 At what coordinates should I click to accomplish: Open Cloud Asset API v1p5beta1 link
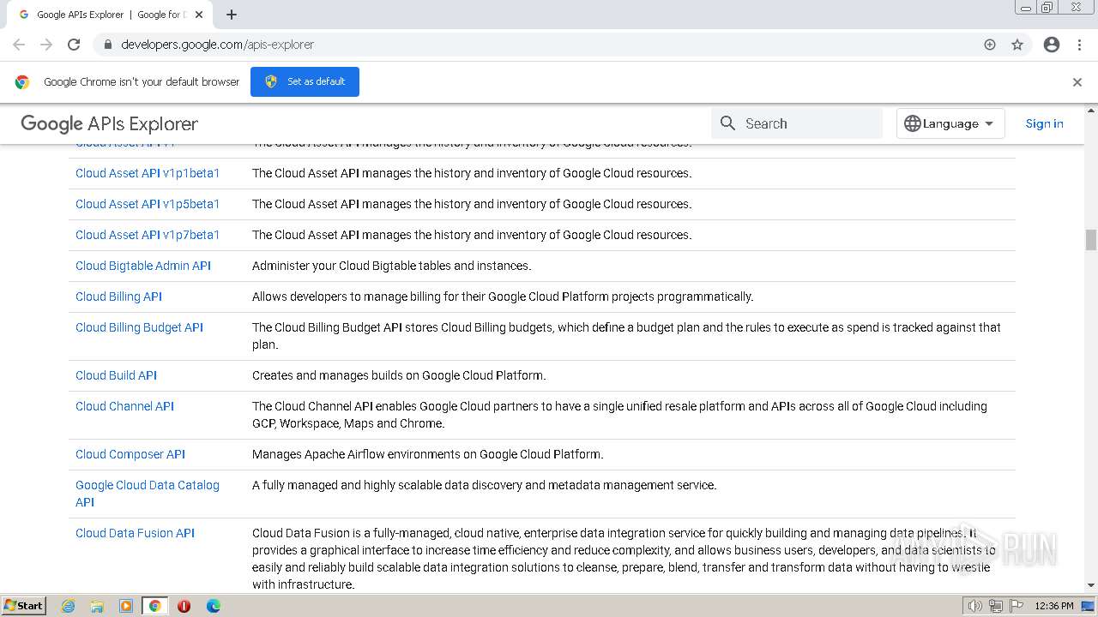(148, 204)
